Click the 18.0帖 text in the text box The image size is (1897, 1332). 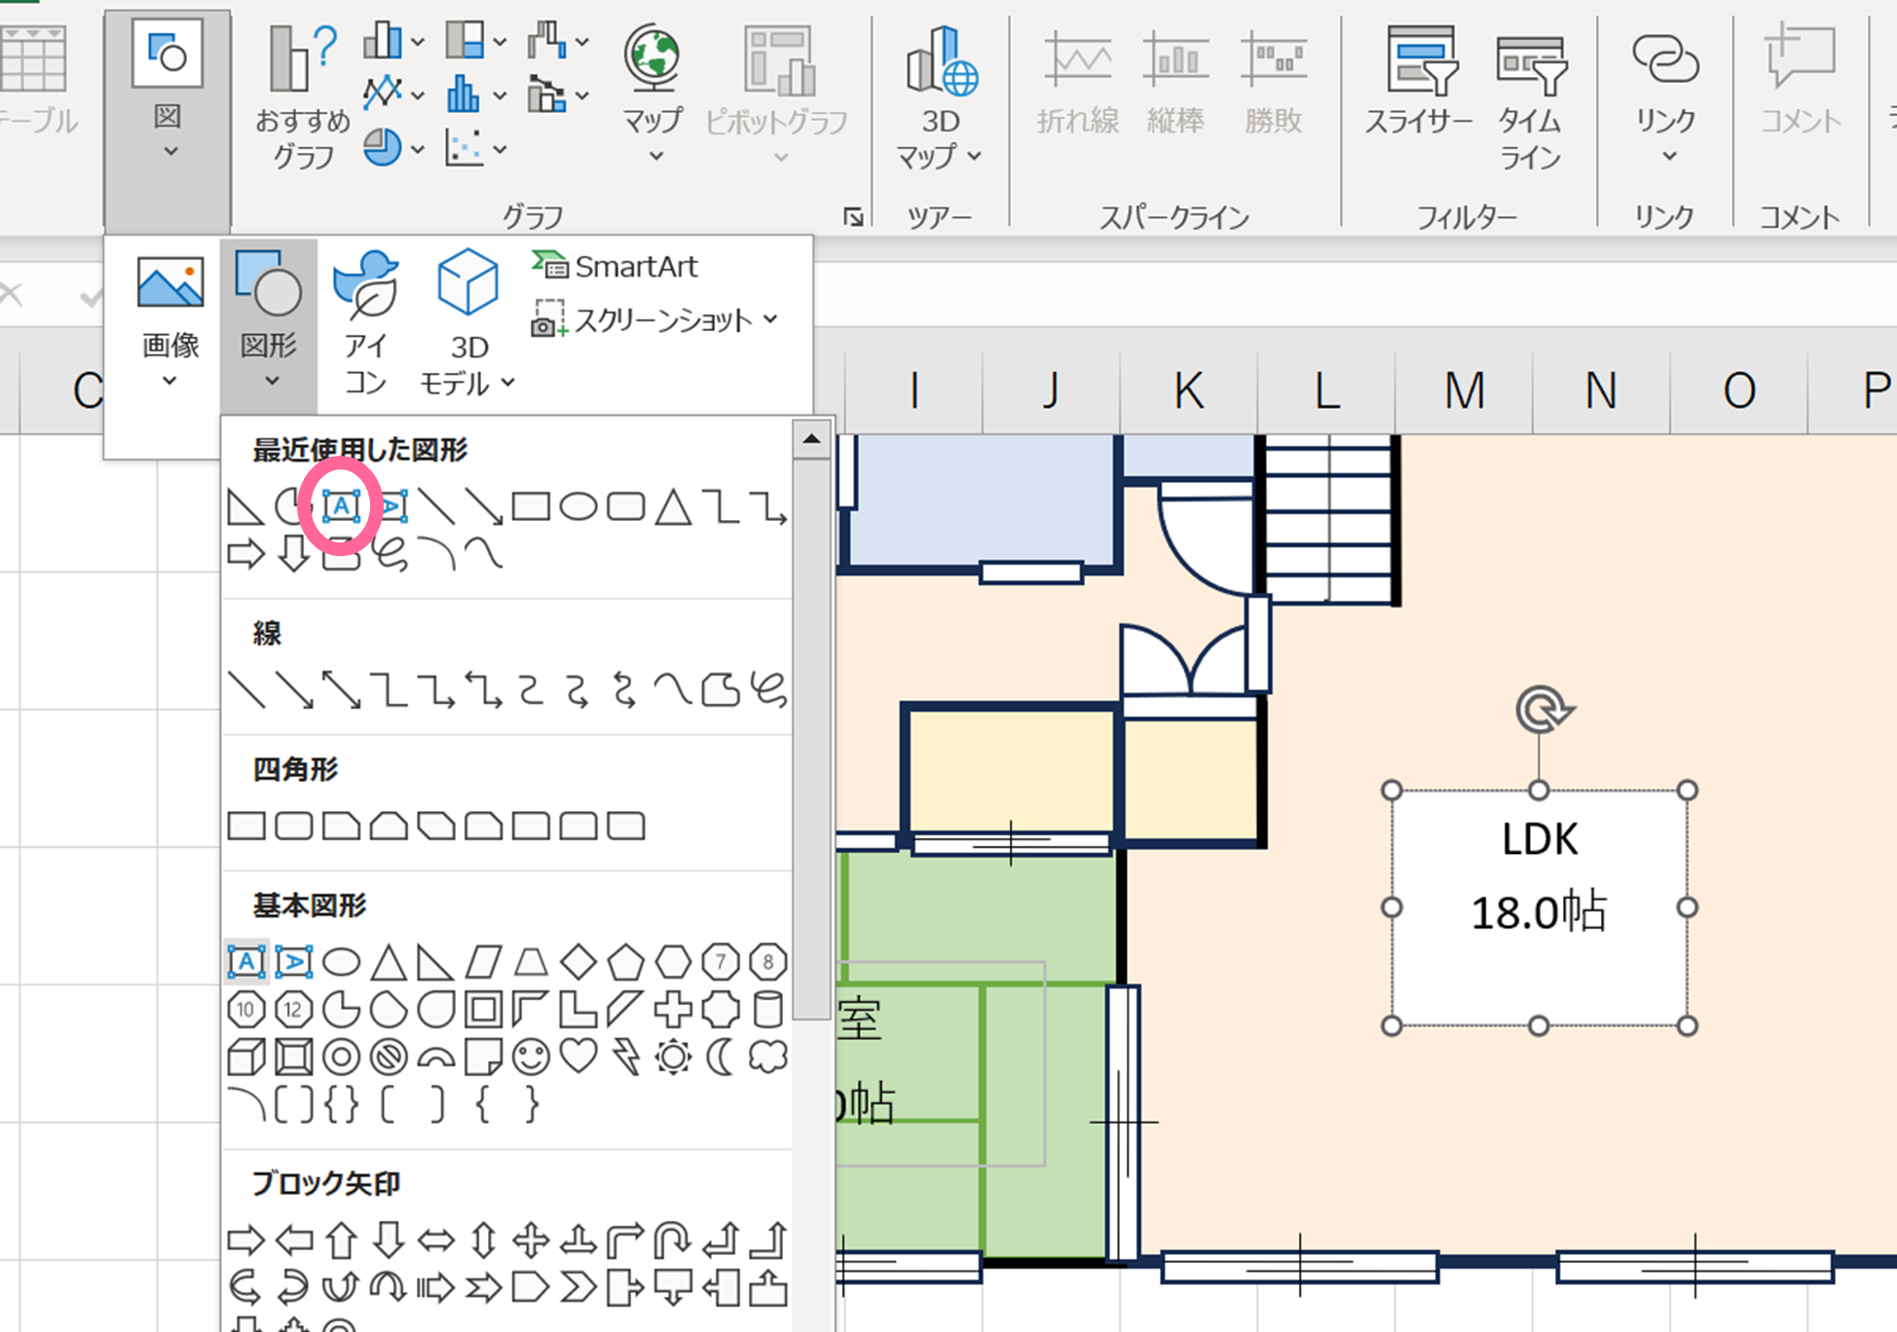[1539, 912]
